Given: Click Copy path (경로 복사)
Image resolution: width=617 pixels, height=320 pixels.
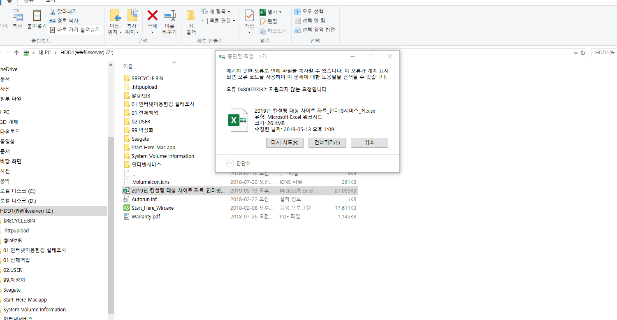Looking at the screenshot, I should [x=64, y=21].
